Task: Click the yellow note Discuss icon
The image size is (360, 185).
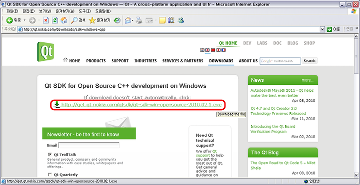Action: [x=162, y=20]
